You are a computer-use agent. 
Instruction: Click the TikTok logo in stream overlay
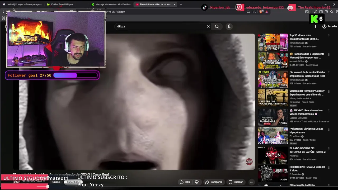[x=204, y=7]
